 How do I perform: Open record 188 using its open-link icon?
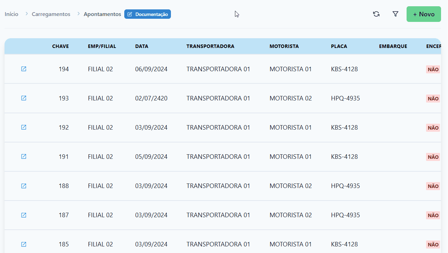point(24,186)
